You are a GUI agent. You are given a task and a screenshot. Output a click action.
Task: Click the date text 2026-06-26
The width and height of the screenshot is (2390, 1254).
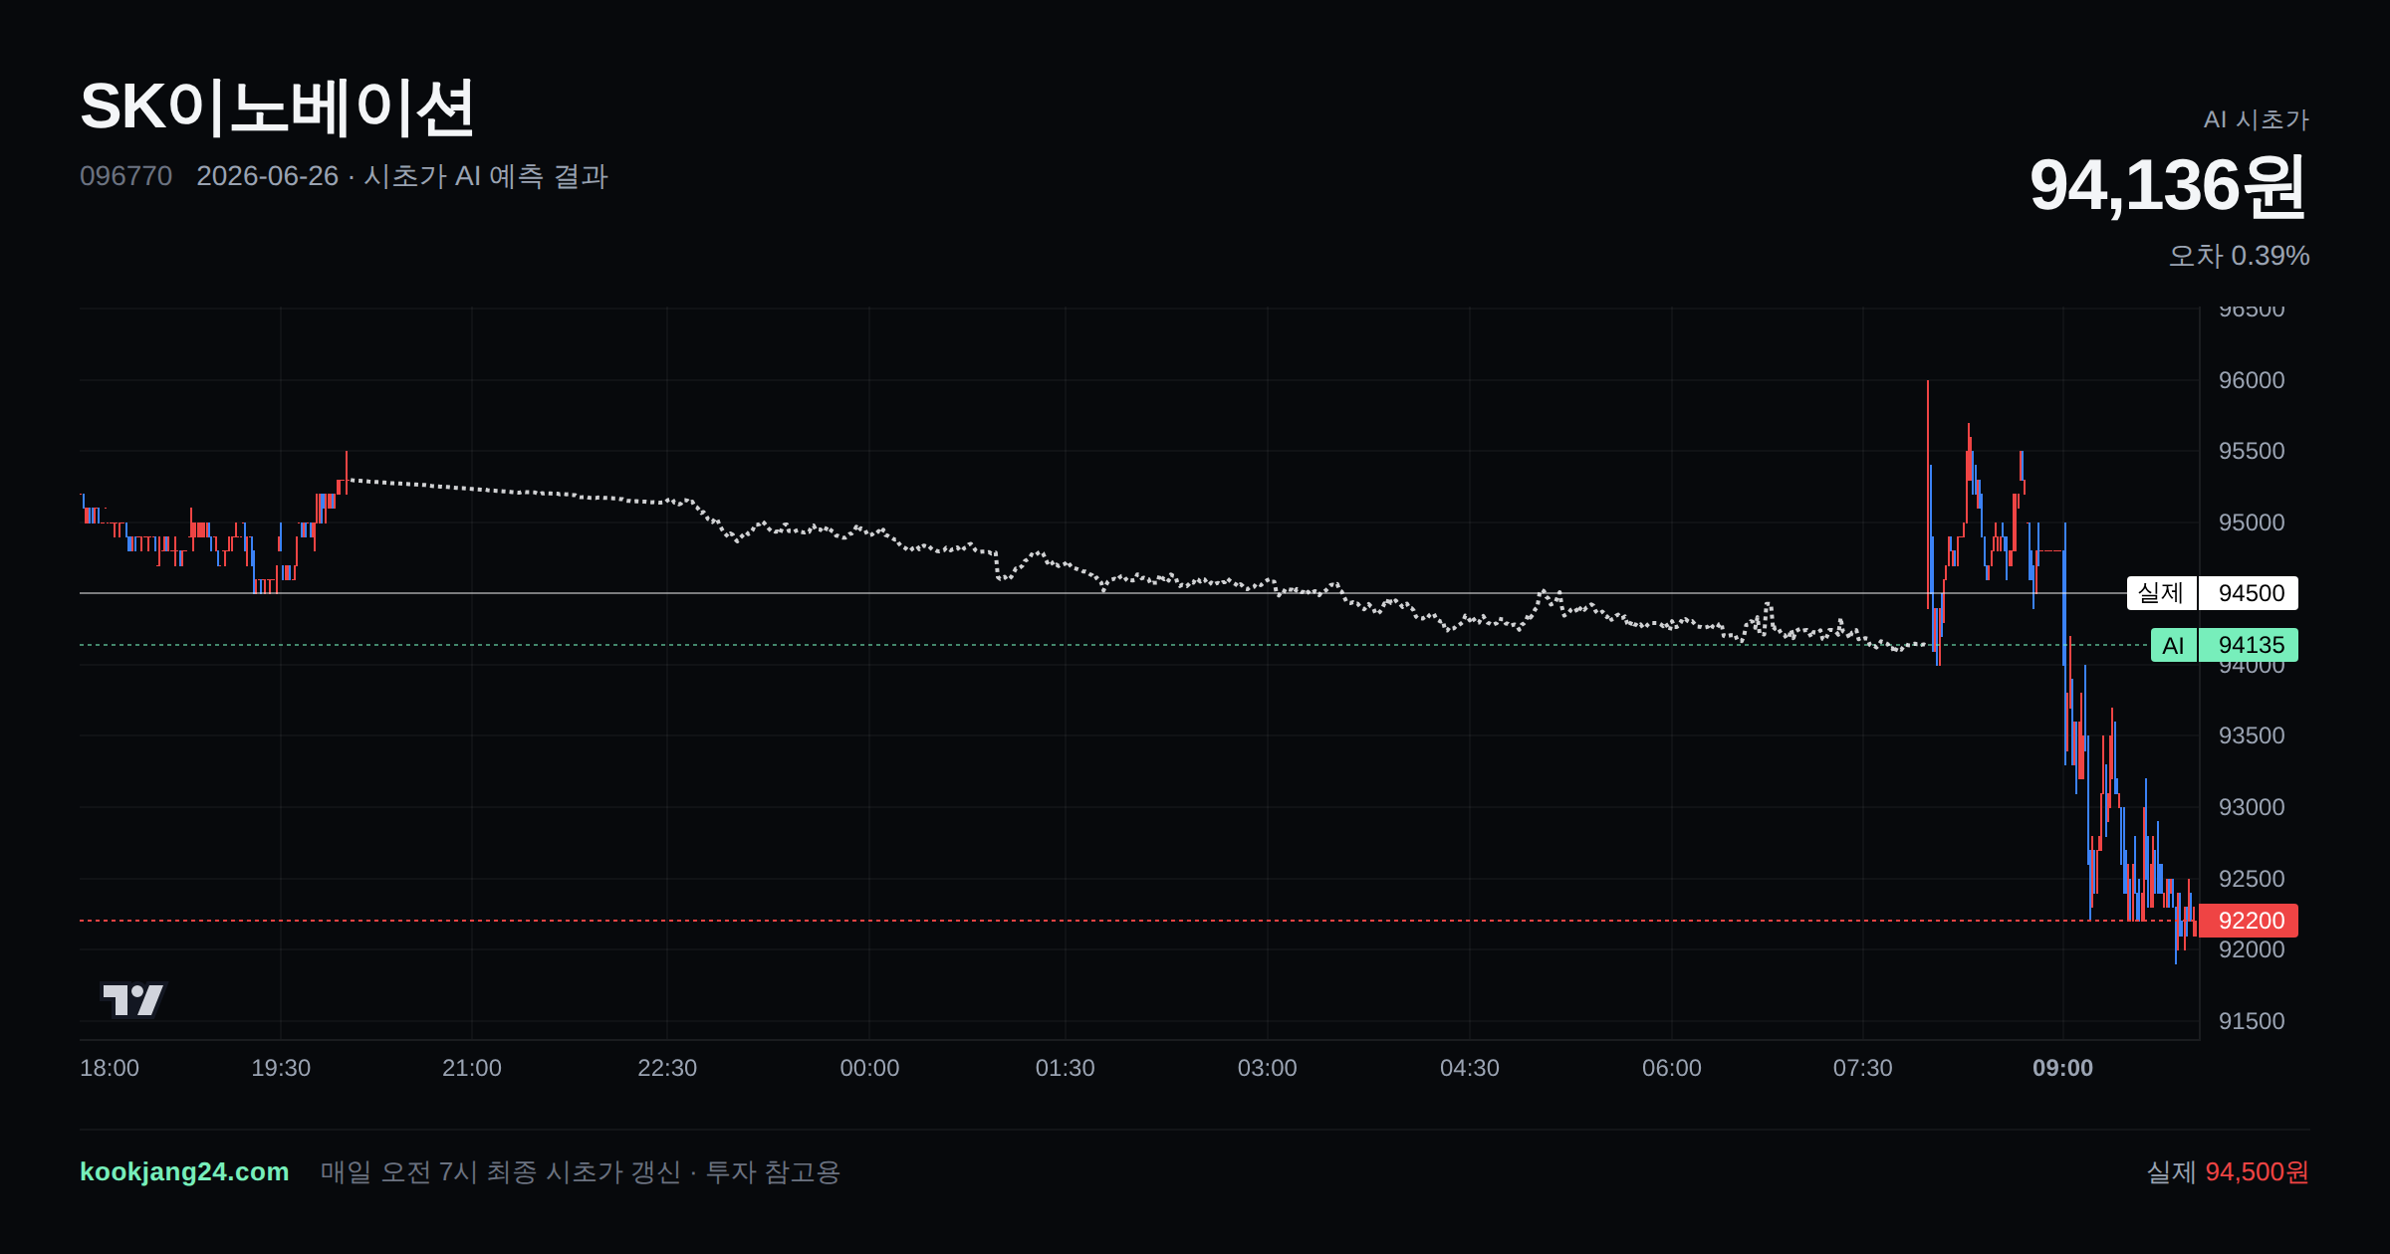point(267,176)
